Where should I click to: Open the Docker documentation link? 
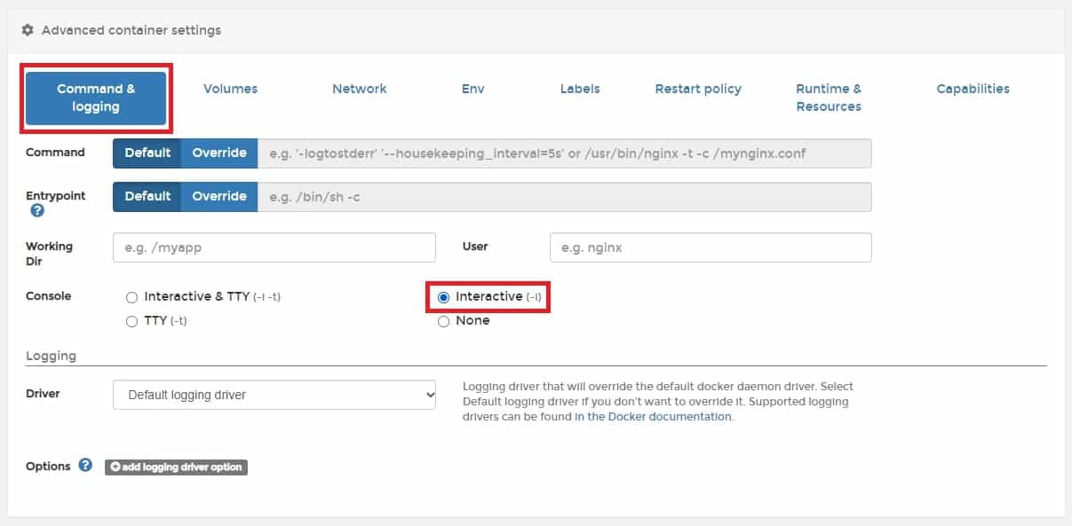(x=653, y=417)
